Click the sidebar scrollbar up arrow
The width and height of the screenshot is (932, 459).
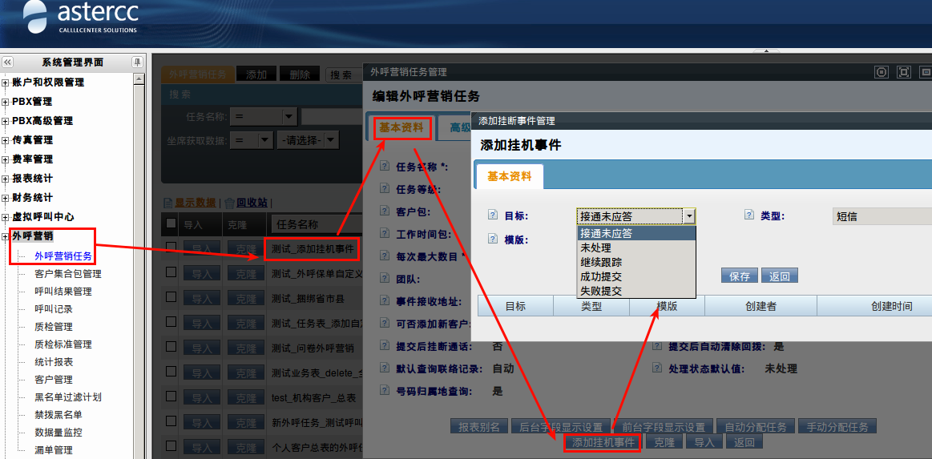click(139, 79)
